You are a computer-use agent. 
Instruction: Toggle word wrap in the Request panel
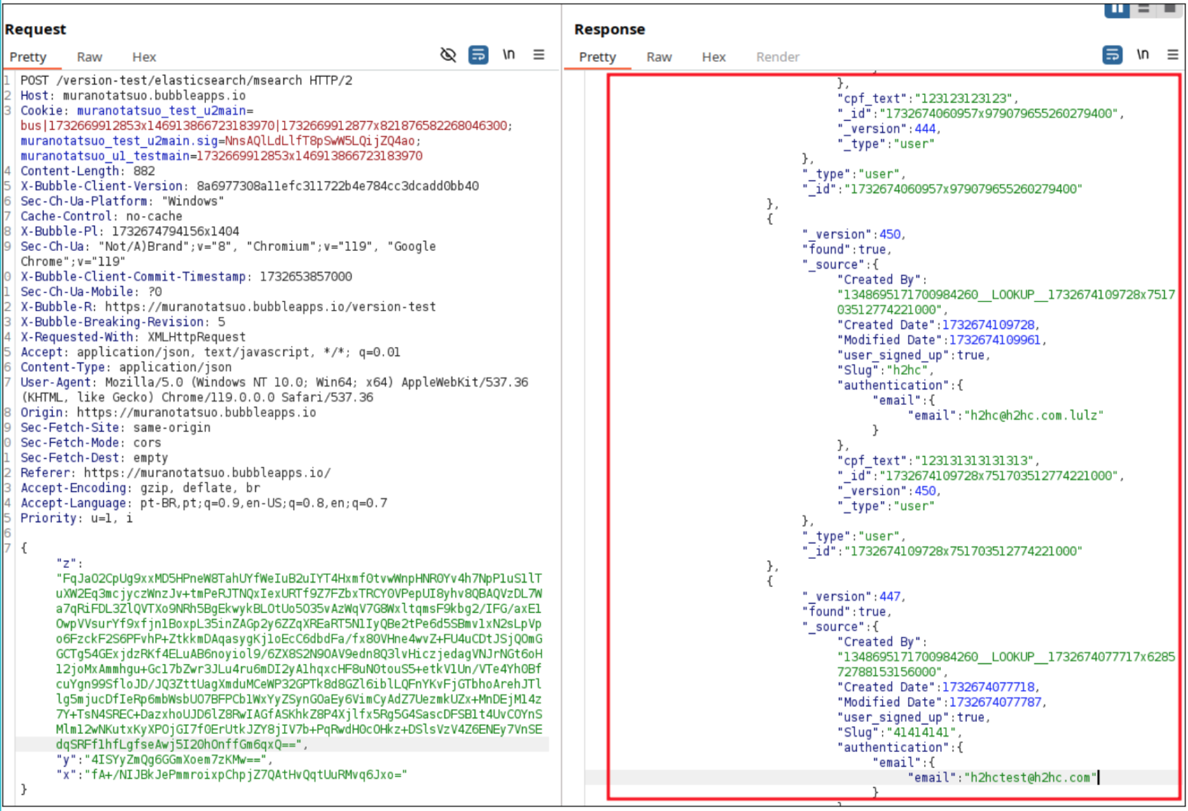(478, 55)
